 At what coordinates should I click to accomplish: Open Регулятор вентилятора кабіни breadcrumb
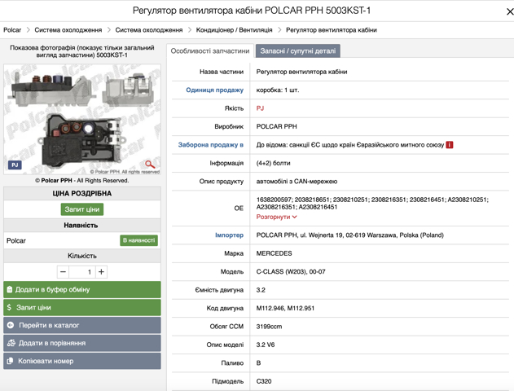(332, 30)
